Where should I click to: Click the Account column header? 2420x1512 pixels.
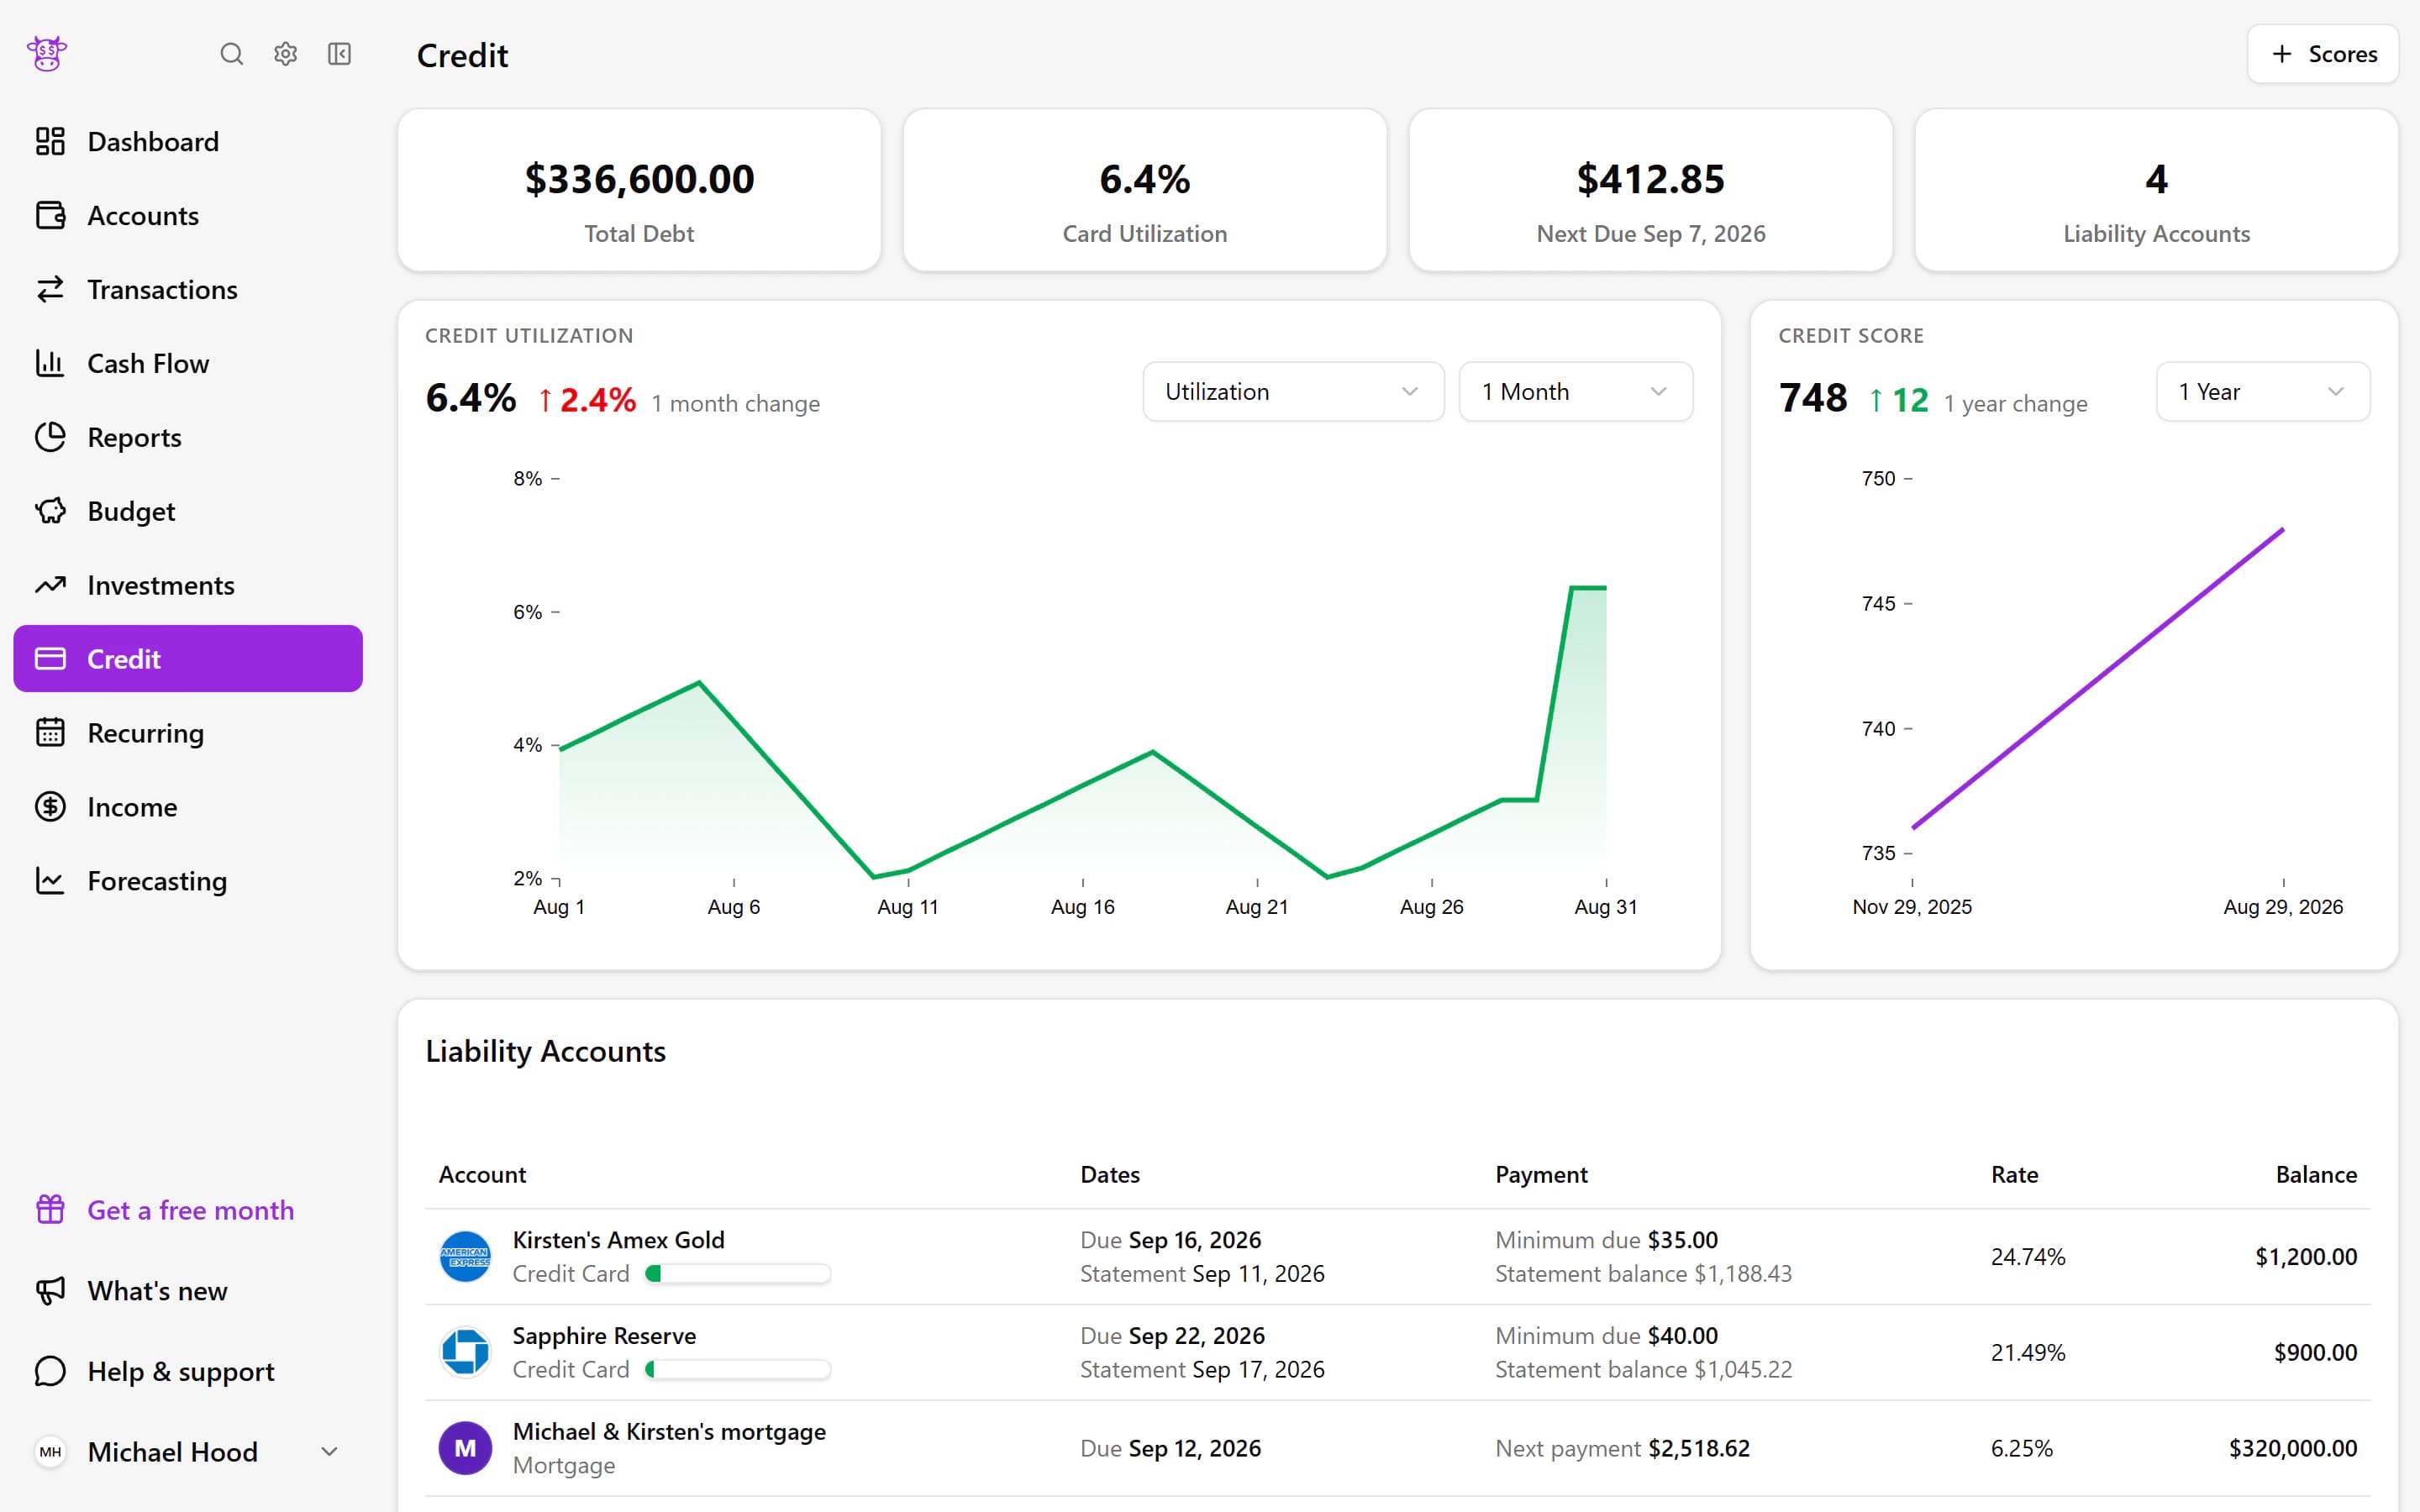coord(482,1175)
